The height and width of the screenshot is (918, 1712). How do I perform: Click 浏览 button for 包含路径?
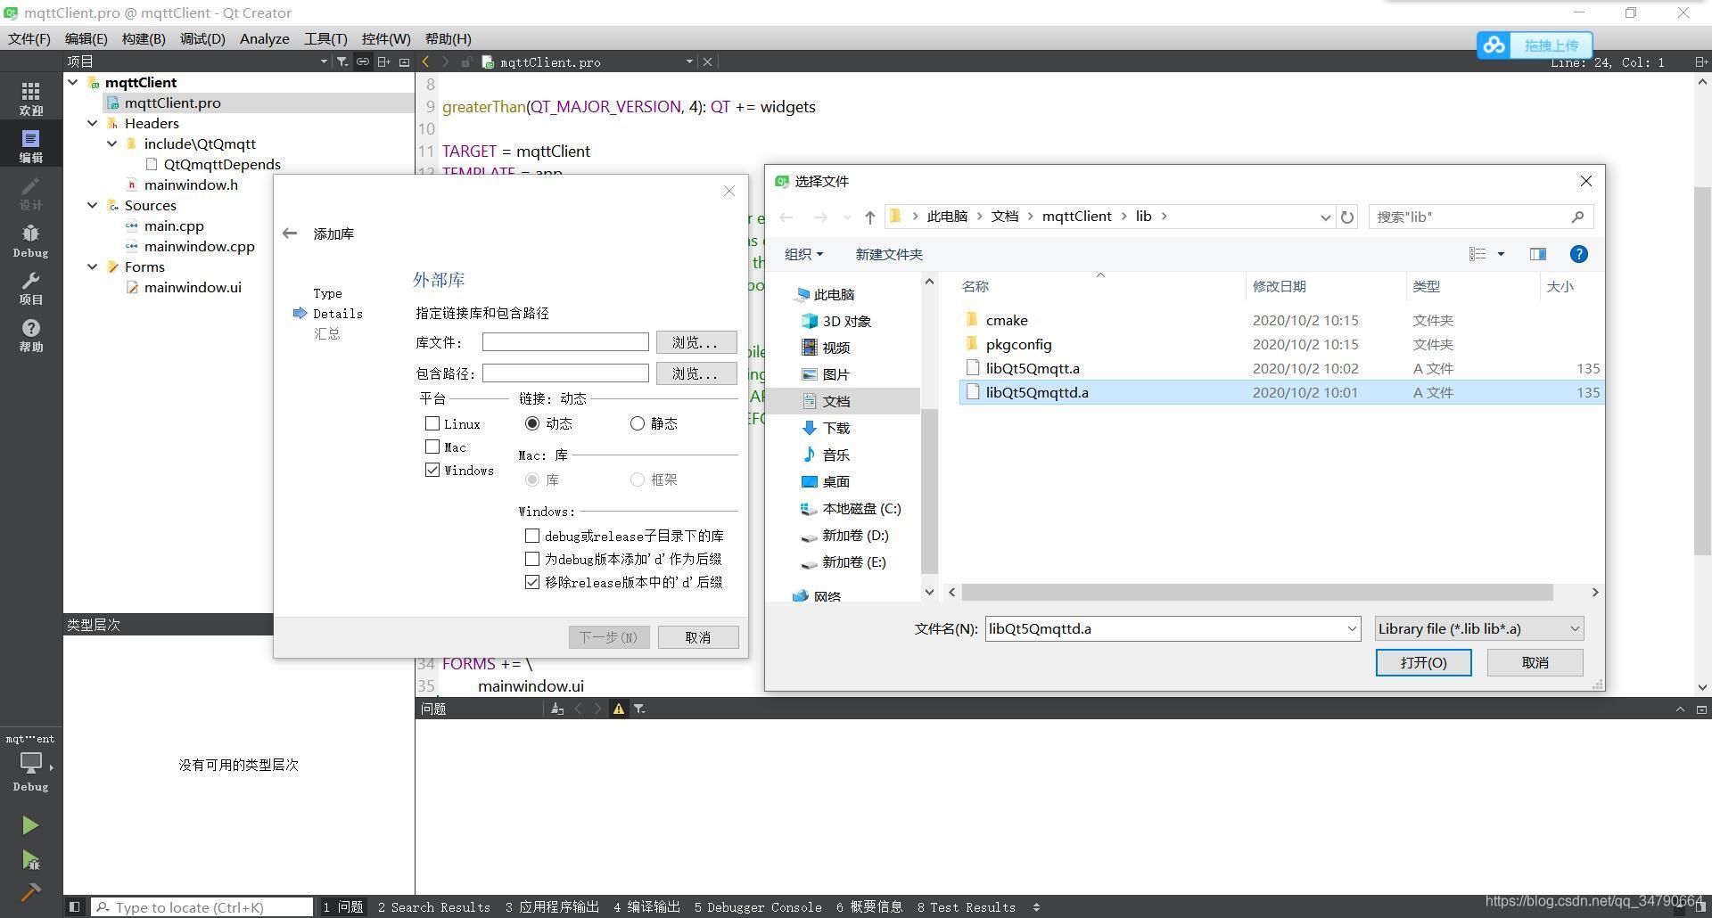tap(696, 373)
